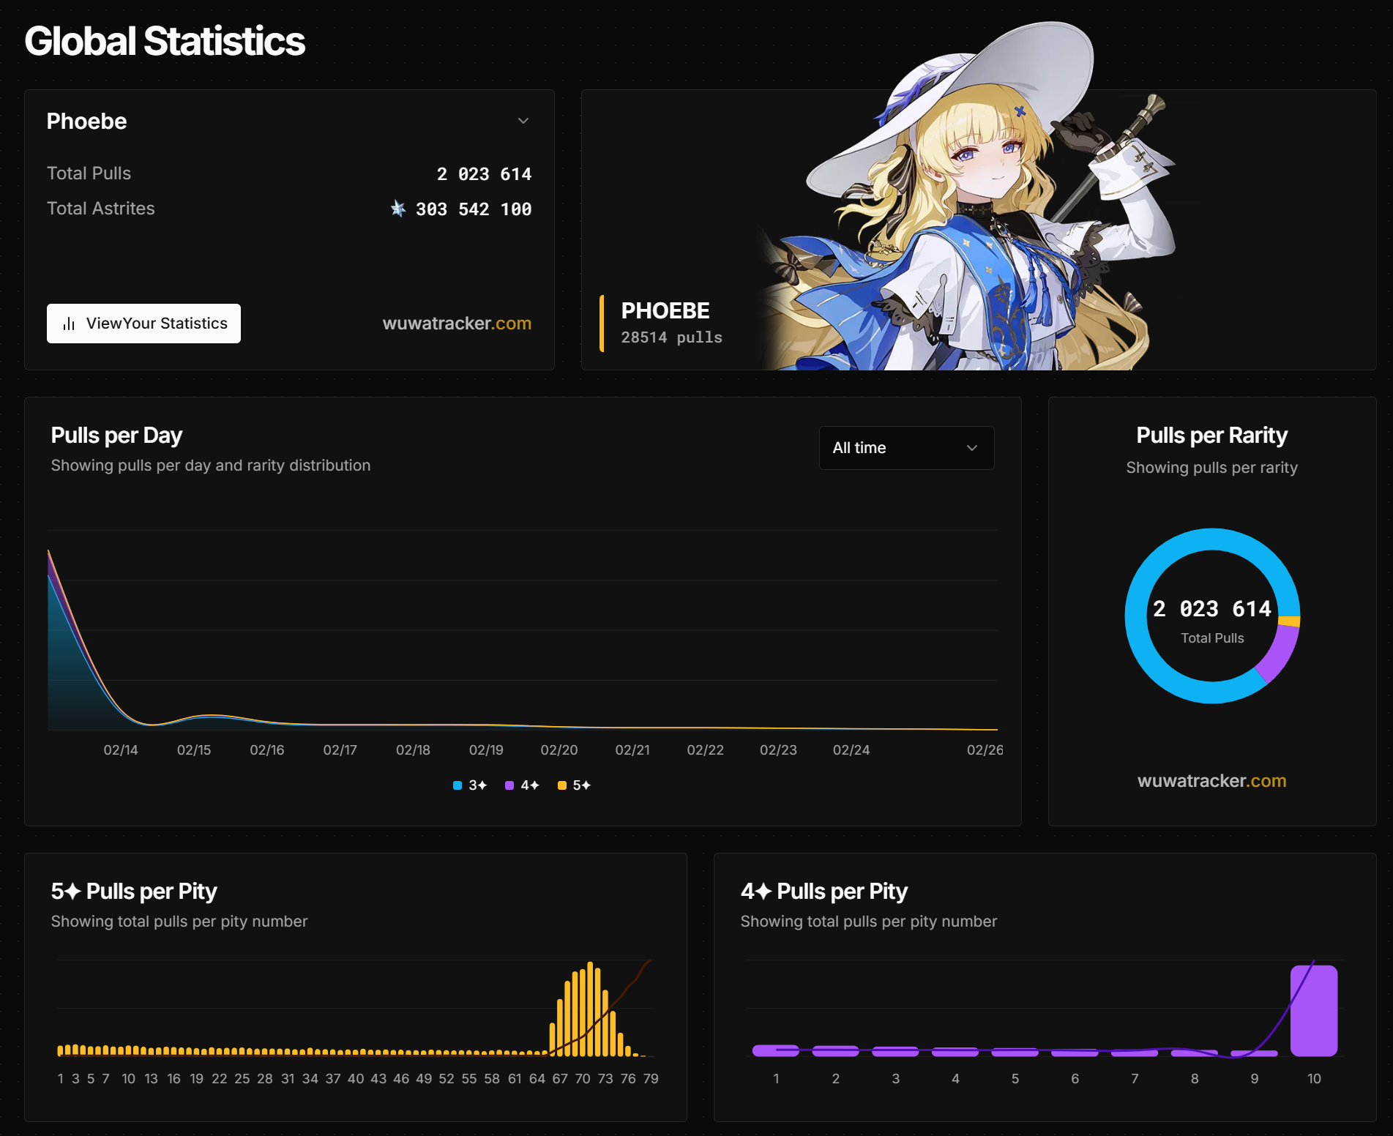The height and width of the screenshot is (1136, 1393).
Task: Open the wuwatracker.com link in the Phoebe card
Action: click(x=457, y=323)
